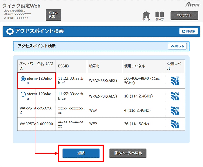Open the usage guide book icon
Viewport: 203px width, 167px height.
(159, 15)
